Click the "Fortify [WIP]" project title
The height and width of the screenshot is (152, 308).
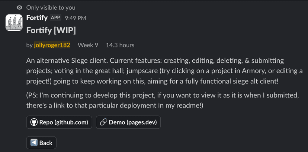(x=51, y=30)
